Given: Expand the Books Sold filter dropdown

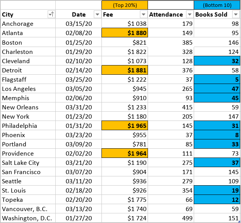Looking at the screenshot, I should coord(236,15).
